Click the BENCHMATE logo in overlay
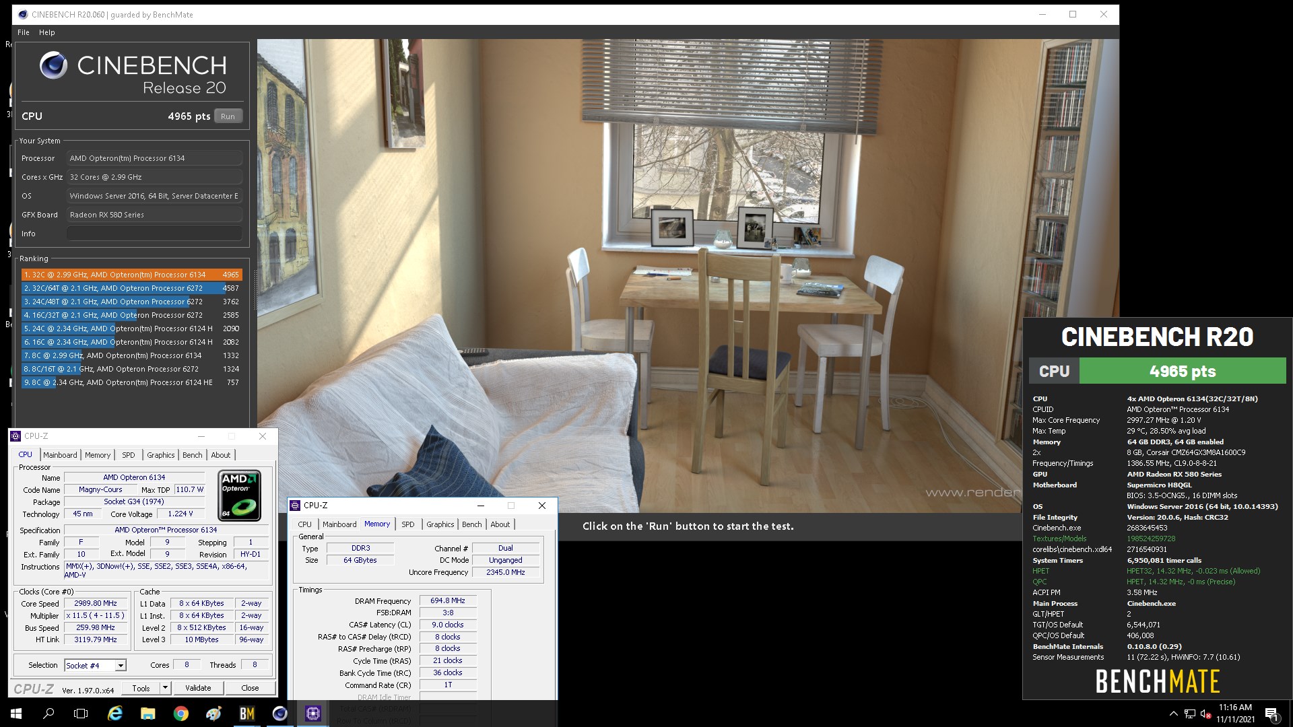This screenshot has width=1293, height=727. (1158, 682)
